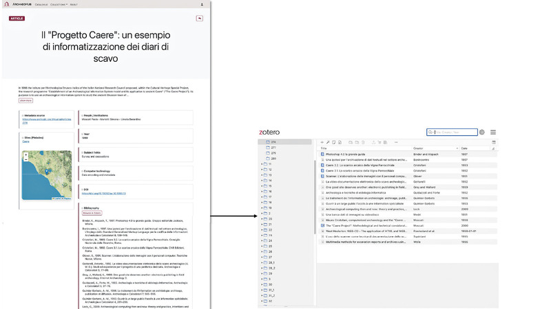Click the attachment column header icon in Zotero

pyautogui.click(x=493, y=148)
